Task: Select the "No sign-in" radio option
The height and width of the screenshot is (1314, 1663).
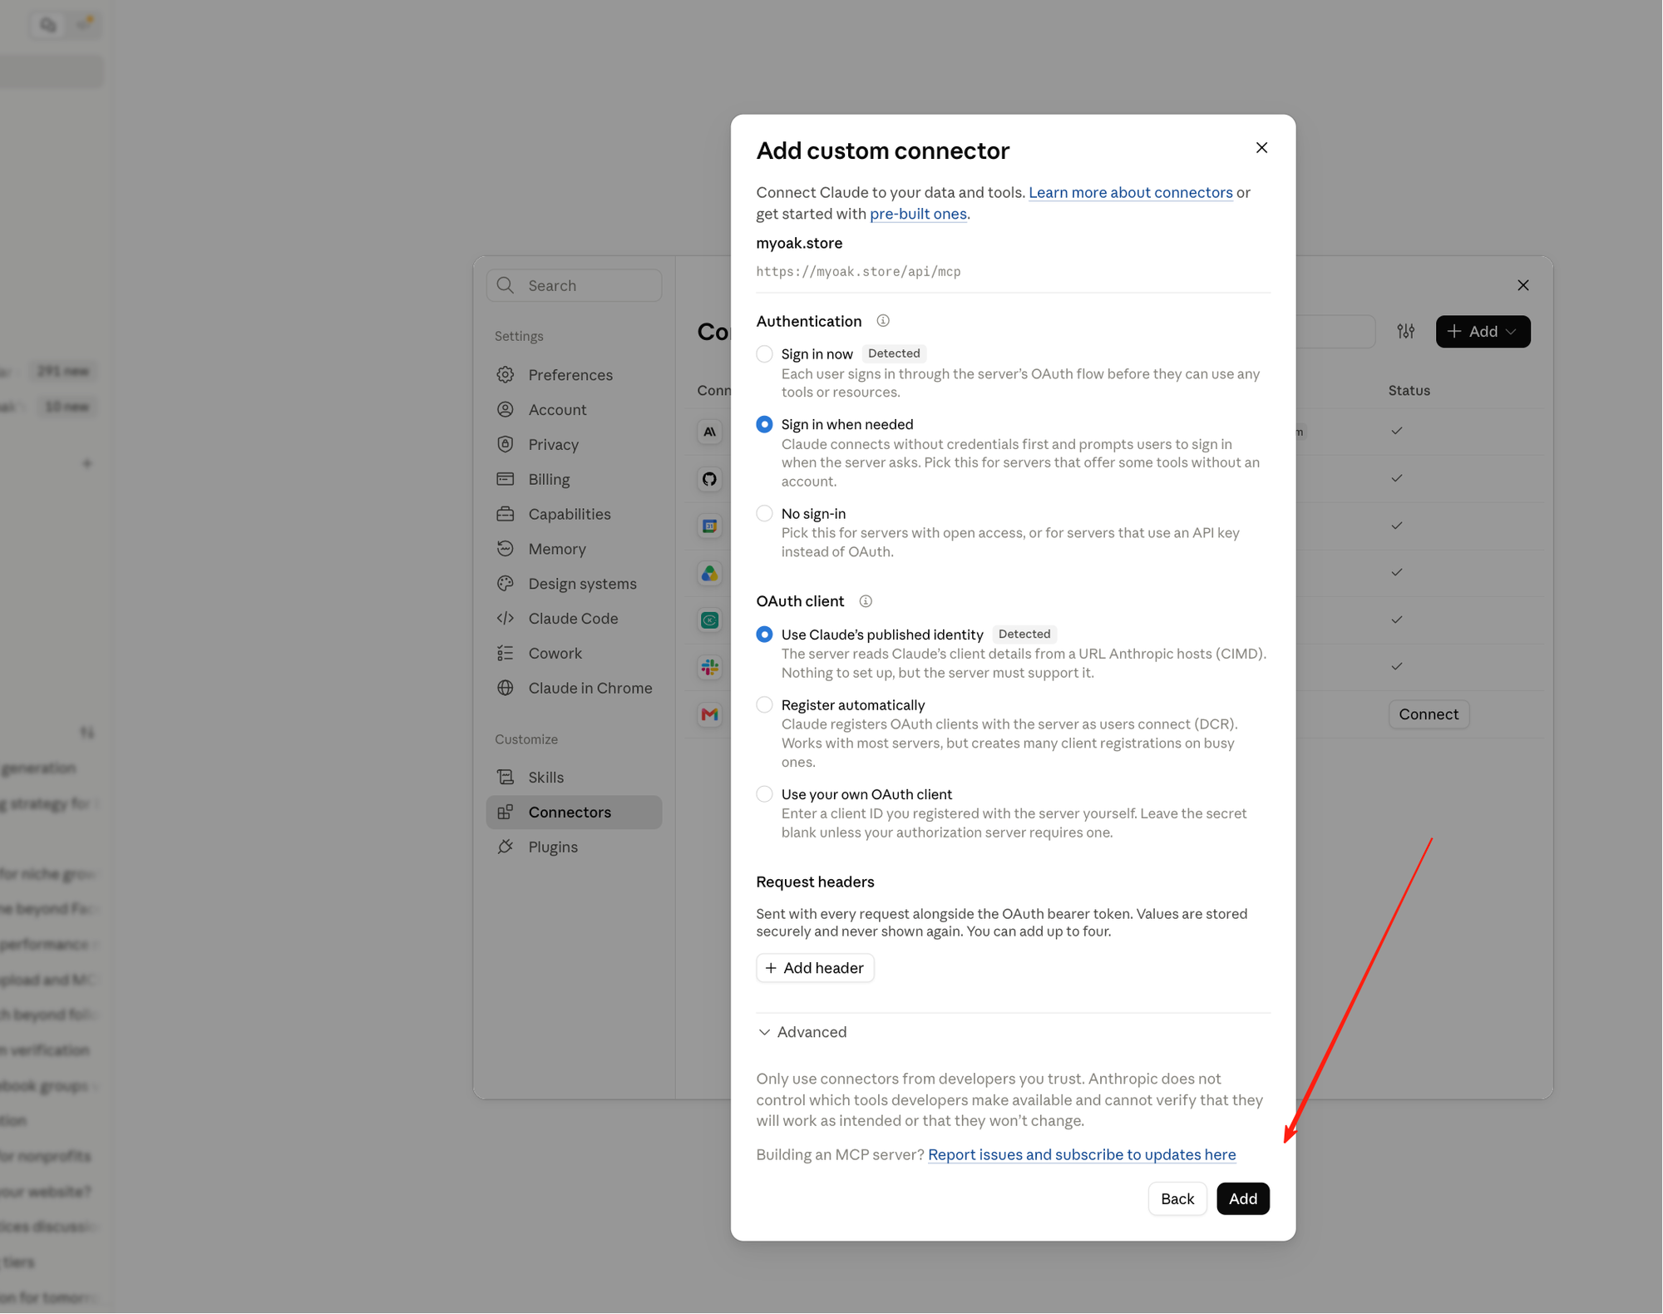Action: (764, 514)
